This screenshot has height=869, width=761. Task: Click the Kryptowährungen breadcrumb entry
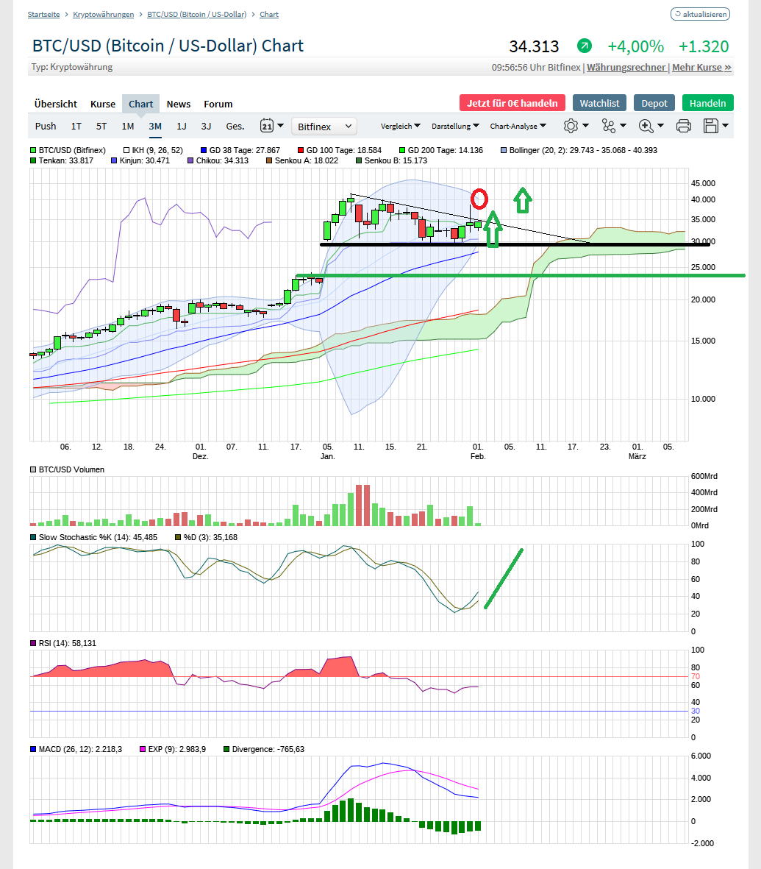click(x=103, y=13)
